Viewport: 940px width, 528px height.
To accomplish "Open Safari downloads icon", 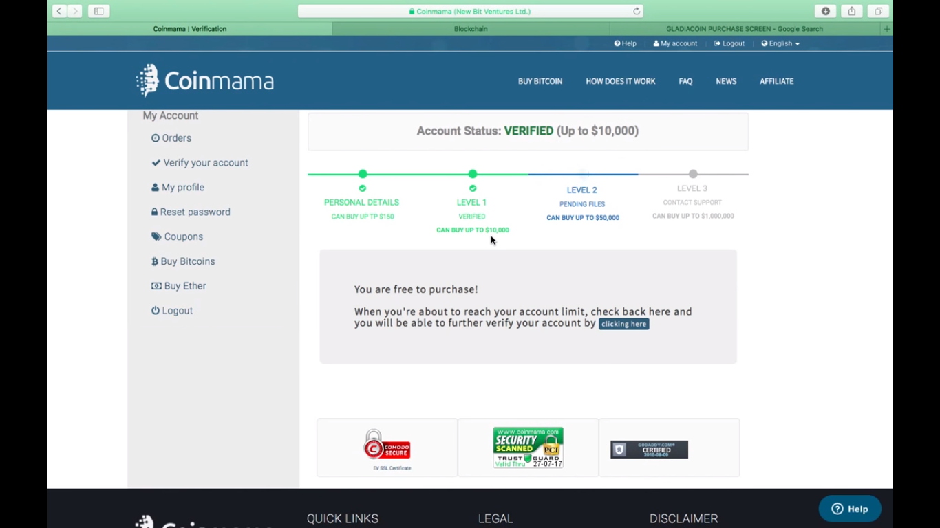I will pos(825,11).
